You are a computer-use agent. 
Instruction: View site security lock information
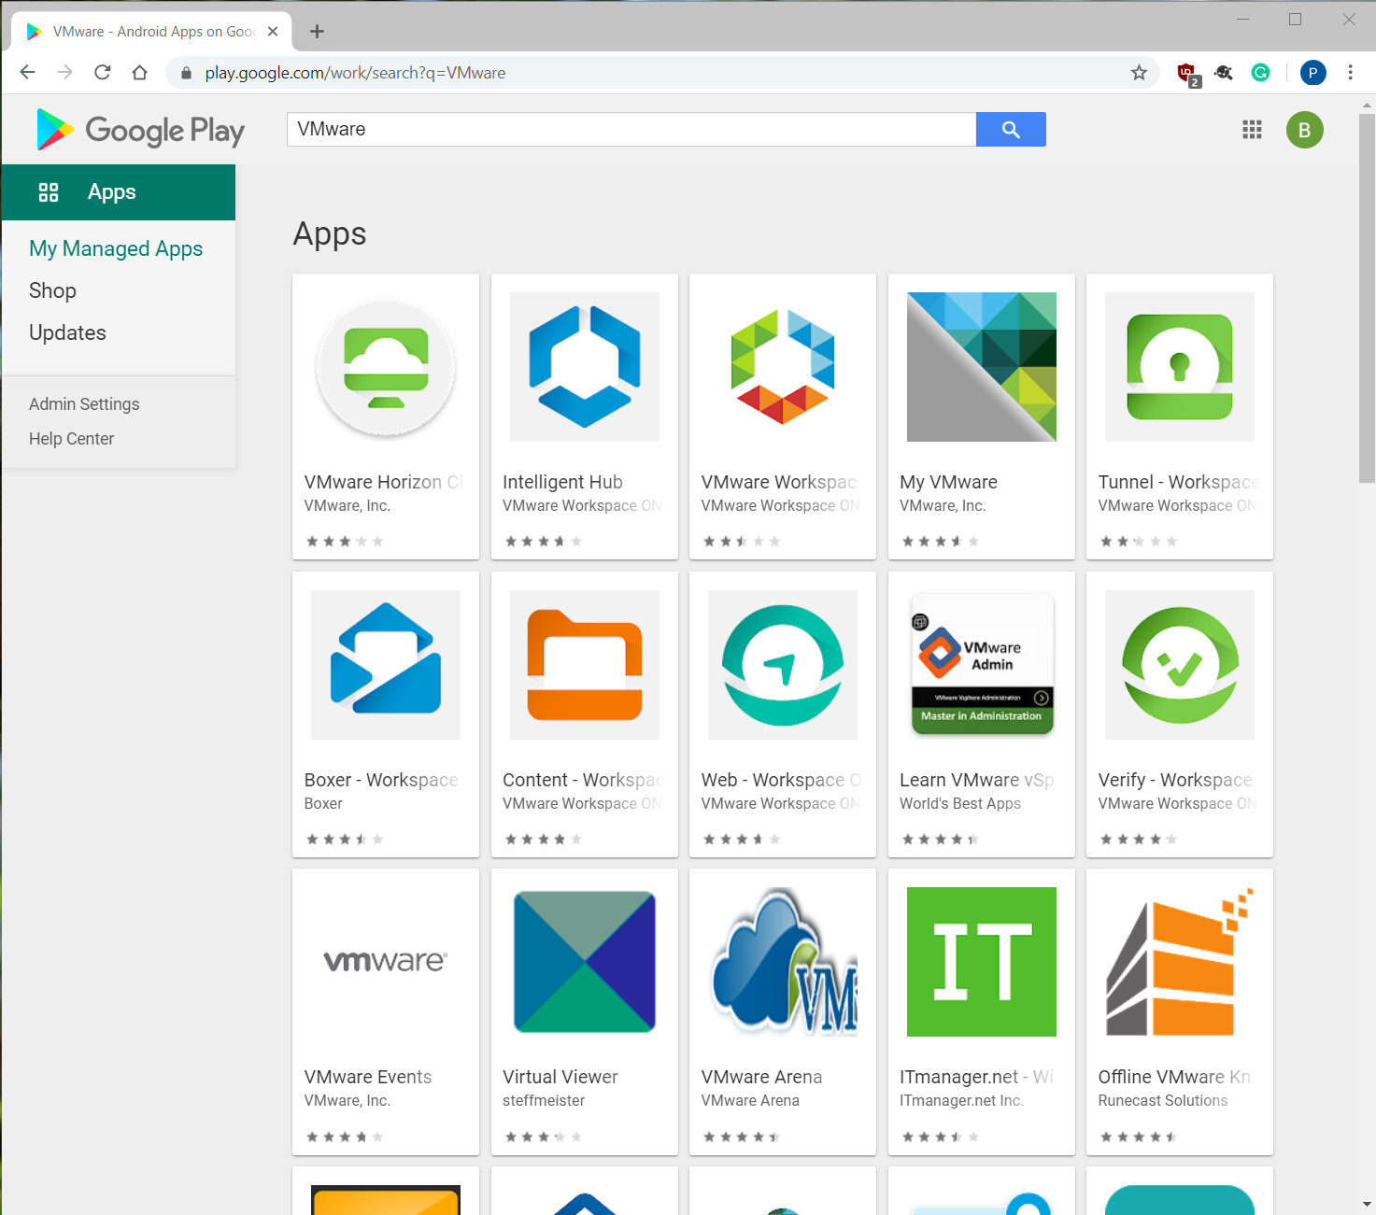click(186, 73)
